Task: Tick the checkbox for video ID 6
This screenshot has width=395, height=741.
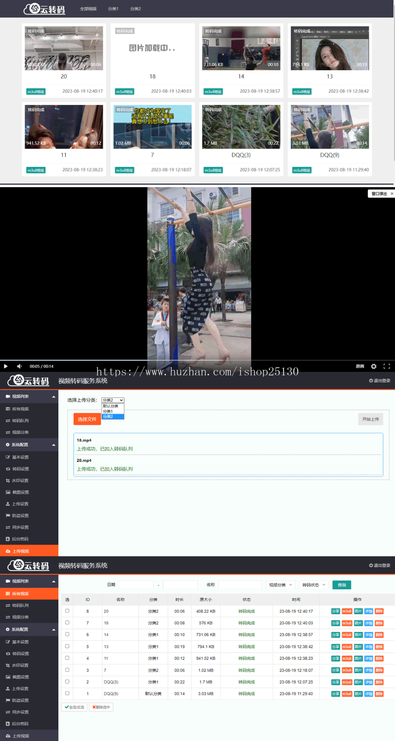Action: [67, 634]
